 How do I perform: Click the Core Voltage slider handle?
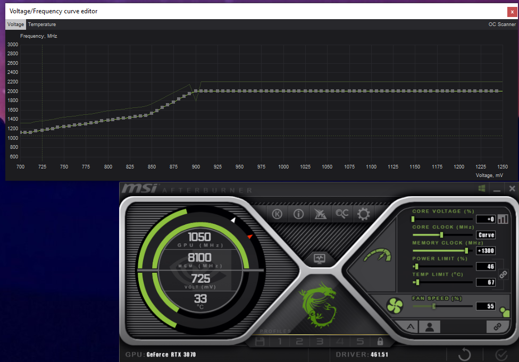(x=413, y=219)
